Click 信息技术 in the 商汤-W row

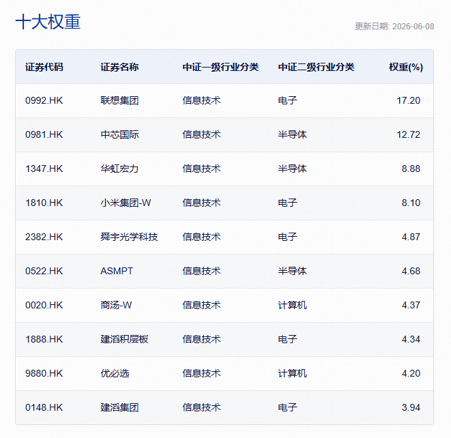point(201,305)
